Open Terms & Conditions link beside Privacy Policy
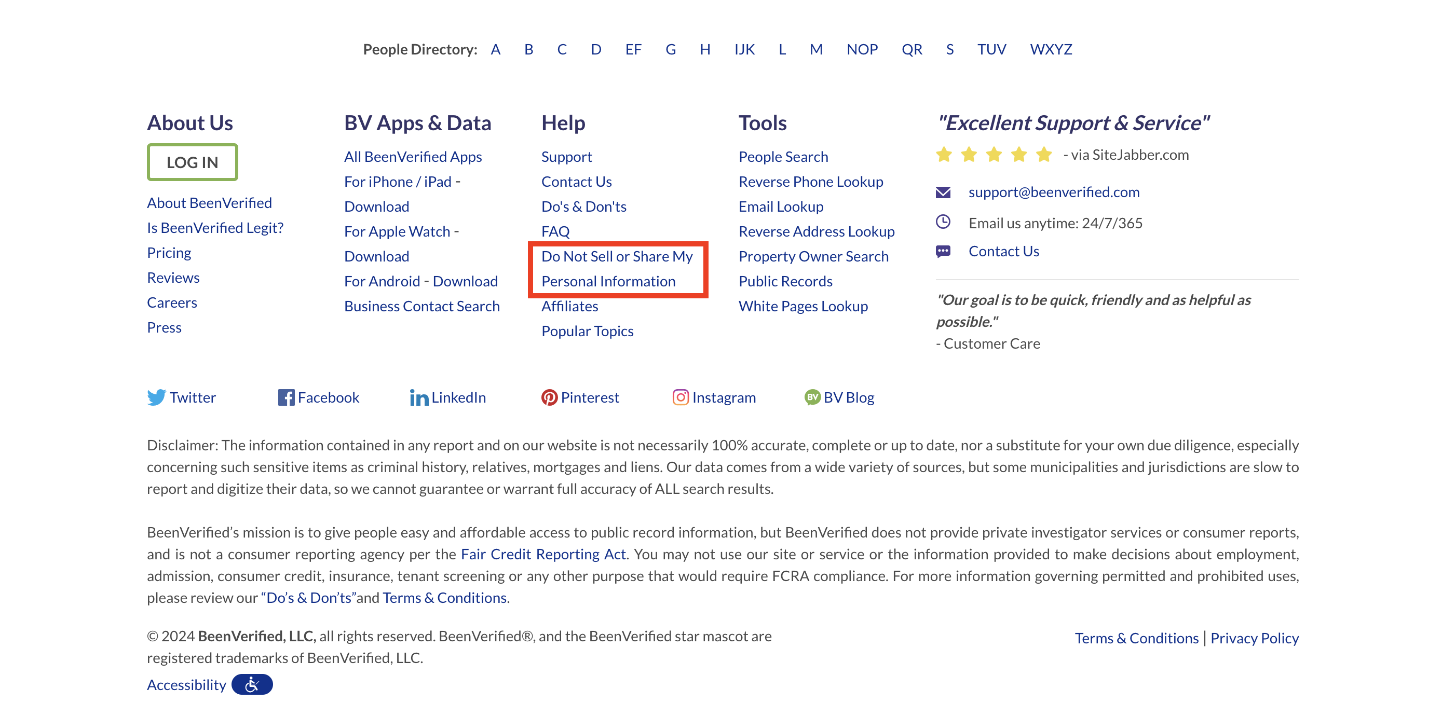The height and width of the screenshot is (716, 1442). [1136, 638]
